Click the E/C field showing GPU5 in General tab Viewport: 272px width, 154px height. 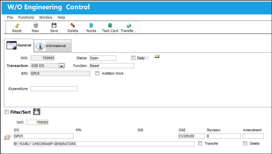point(60,73)
